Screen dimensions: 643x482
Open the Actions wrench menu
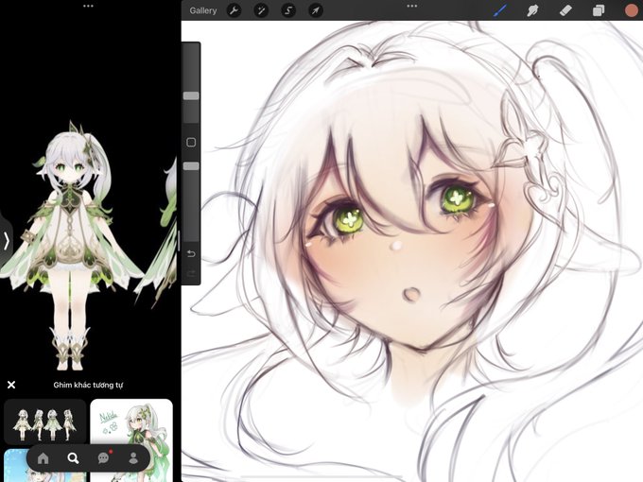pos(234,10)
